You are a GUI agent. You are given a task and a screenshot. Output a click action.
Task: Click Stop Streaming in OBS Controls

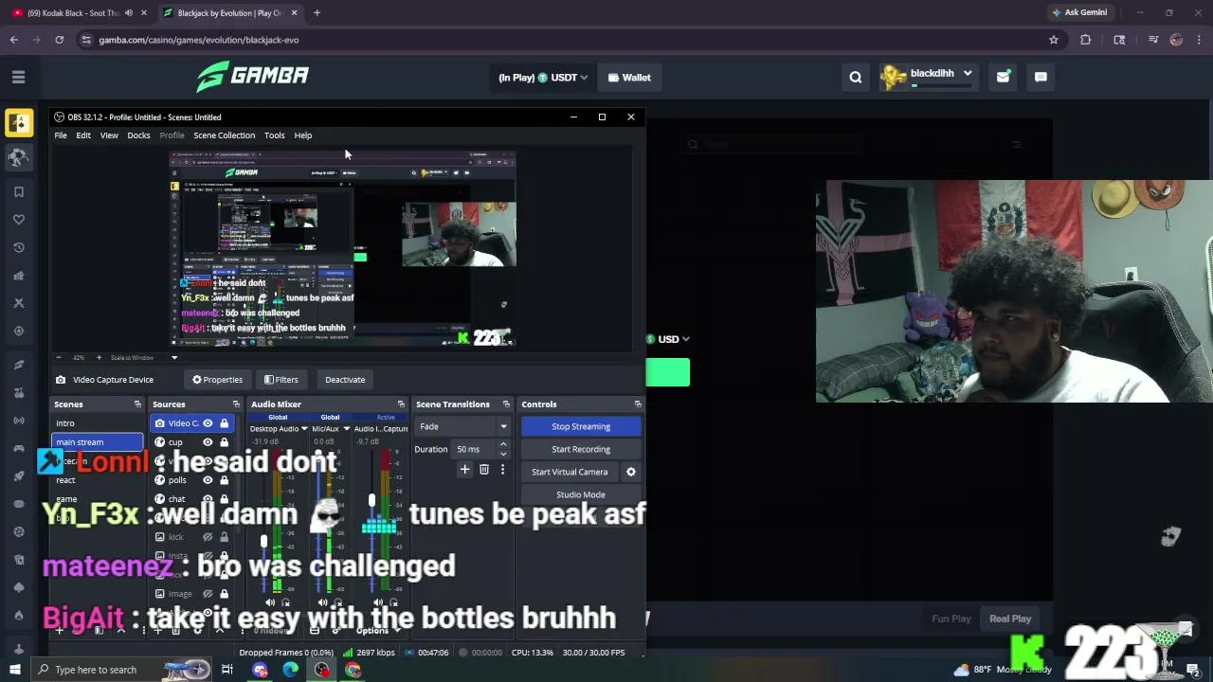click(x=581, y=426)
